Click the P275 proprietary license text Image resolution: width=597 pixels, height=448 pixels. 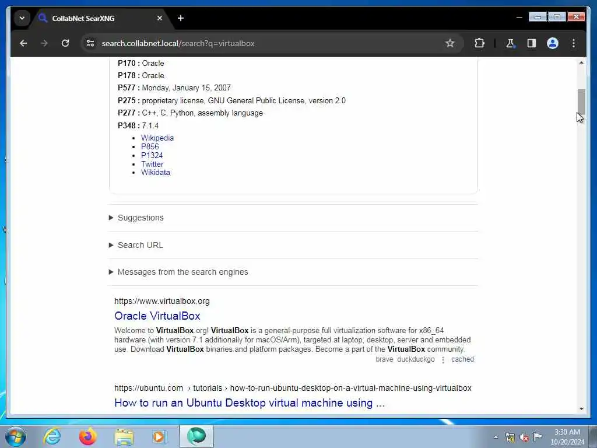231,100
